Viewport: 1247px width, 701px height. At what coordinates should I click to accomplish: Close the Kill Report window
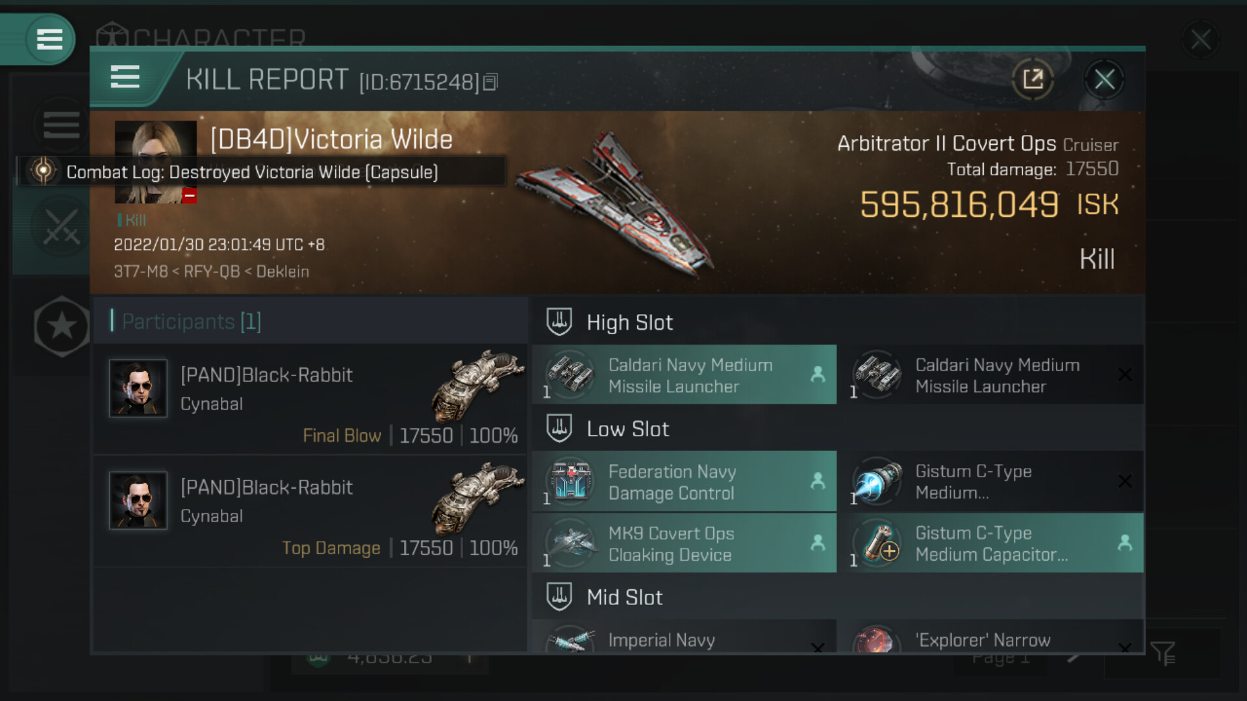pos(1104,80)
